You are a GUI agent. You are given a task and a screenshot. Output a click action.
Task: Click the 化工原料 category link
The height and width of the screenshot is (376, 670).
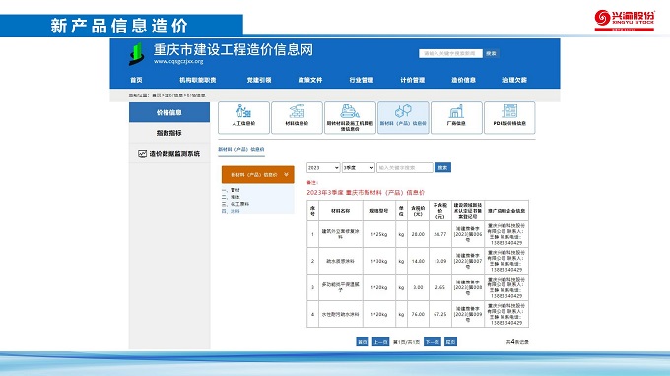239,204
